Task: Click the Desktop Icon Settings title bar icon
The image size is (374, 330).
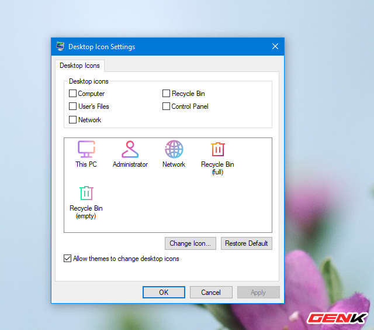Action: 60,46
